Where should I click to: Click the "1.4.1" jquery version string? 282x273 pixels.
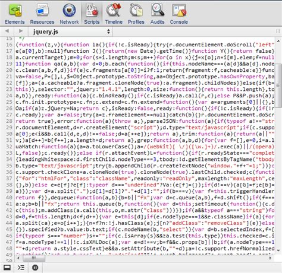click(109, 89)
